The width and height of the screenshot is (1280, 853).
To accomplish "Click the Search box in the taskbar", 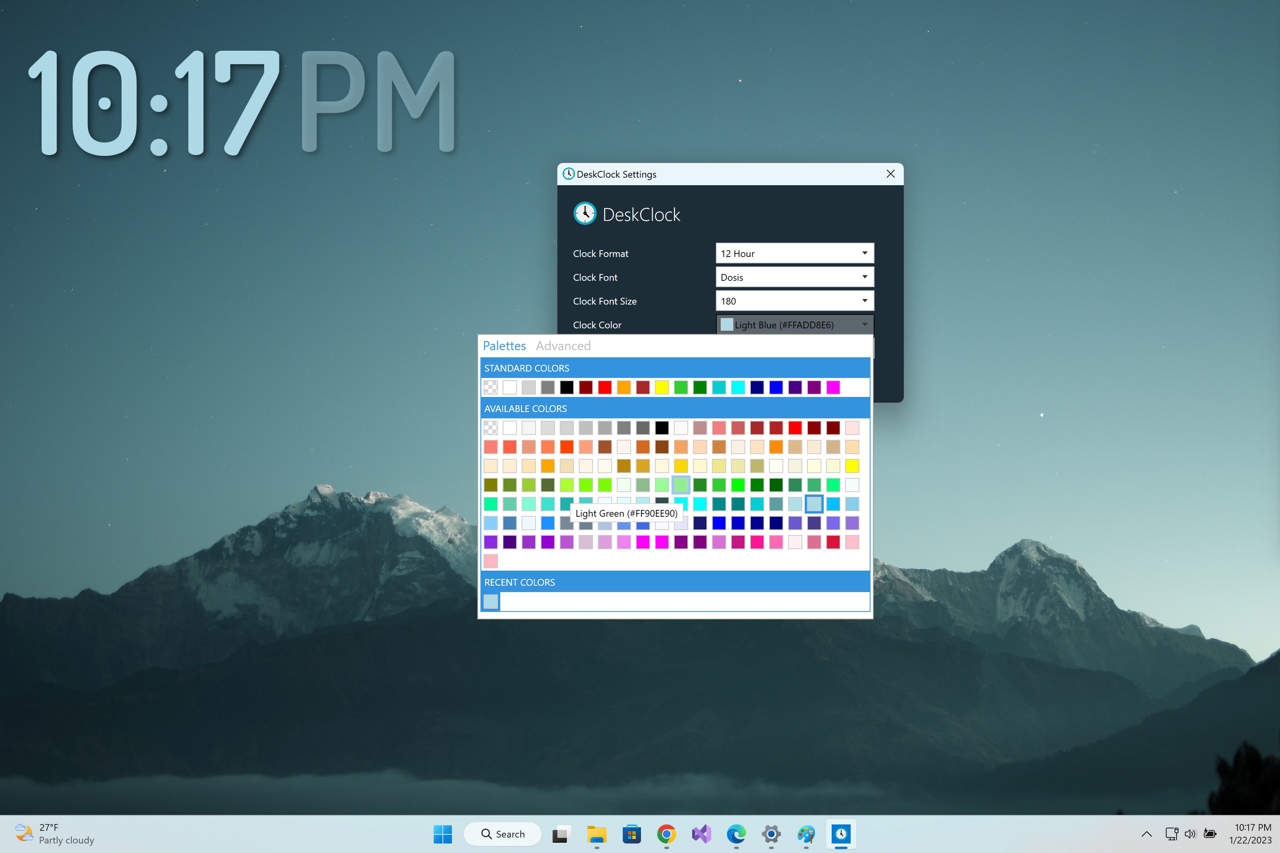I will [x=502, y=834].
